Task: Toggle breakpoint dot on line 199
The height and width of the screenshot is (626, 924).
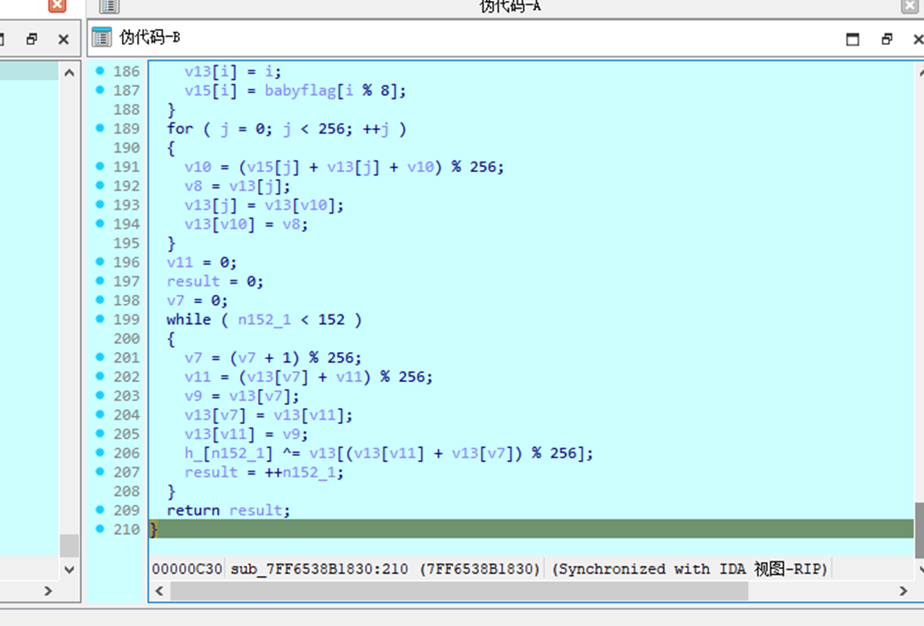Action: pyautogui.click(x=100, y=319)
